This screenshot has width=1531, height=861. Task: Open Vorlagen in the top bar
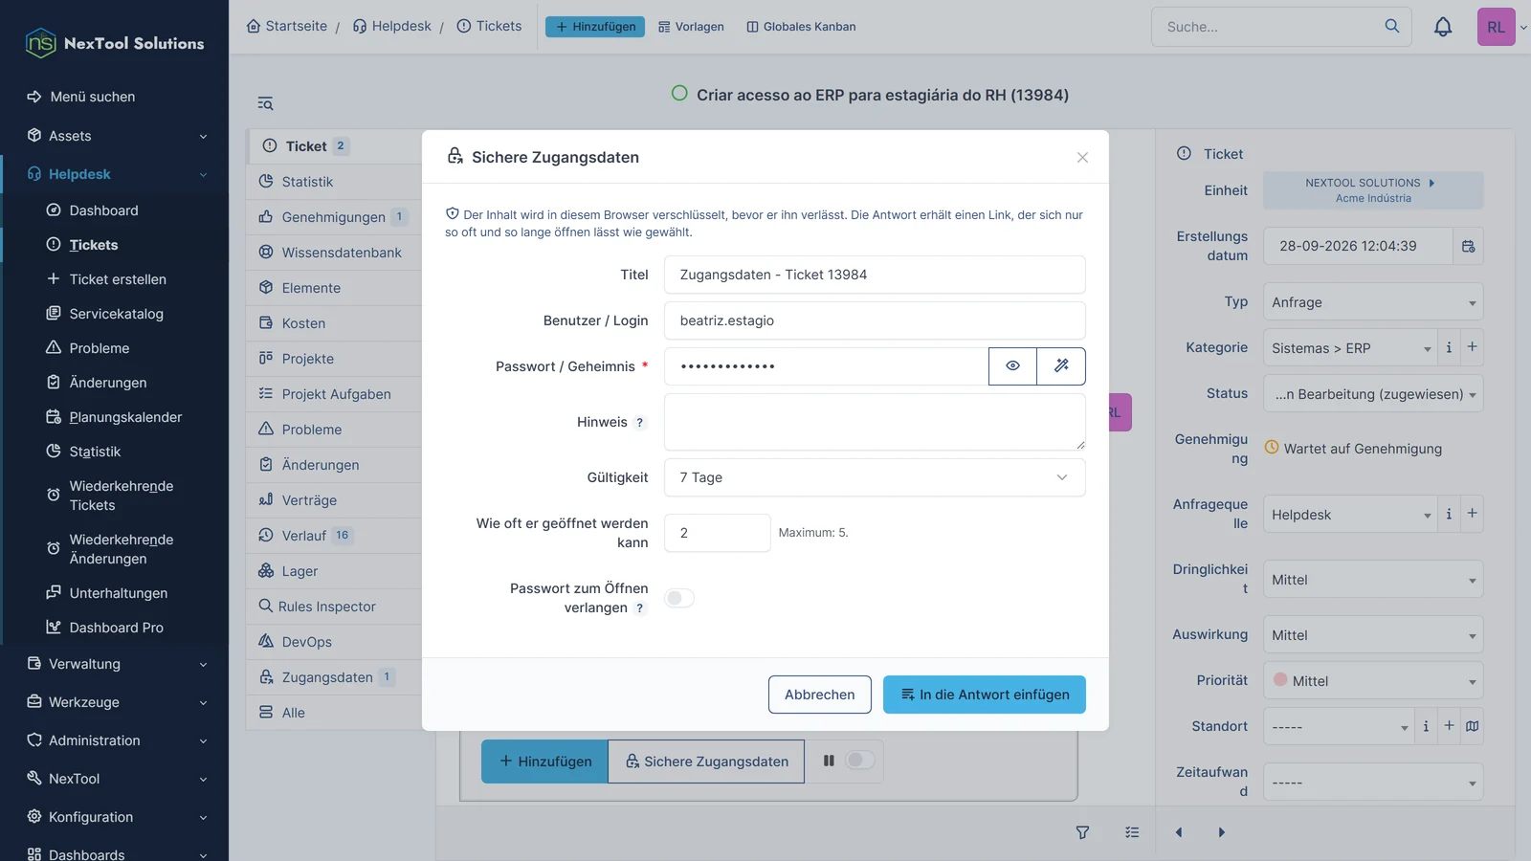click(691, 27)
